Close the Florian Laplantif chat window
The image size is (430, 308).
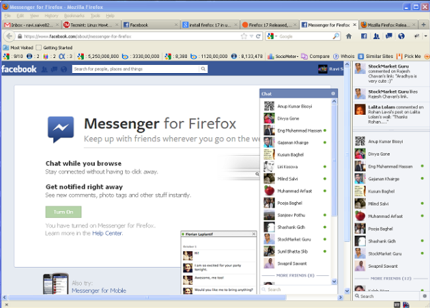point(254,234)
